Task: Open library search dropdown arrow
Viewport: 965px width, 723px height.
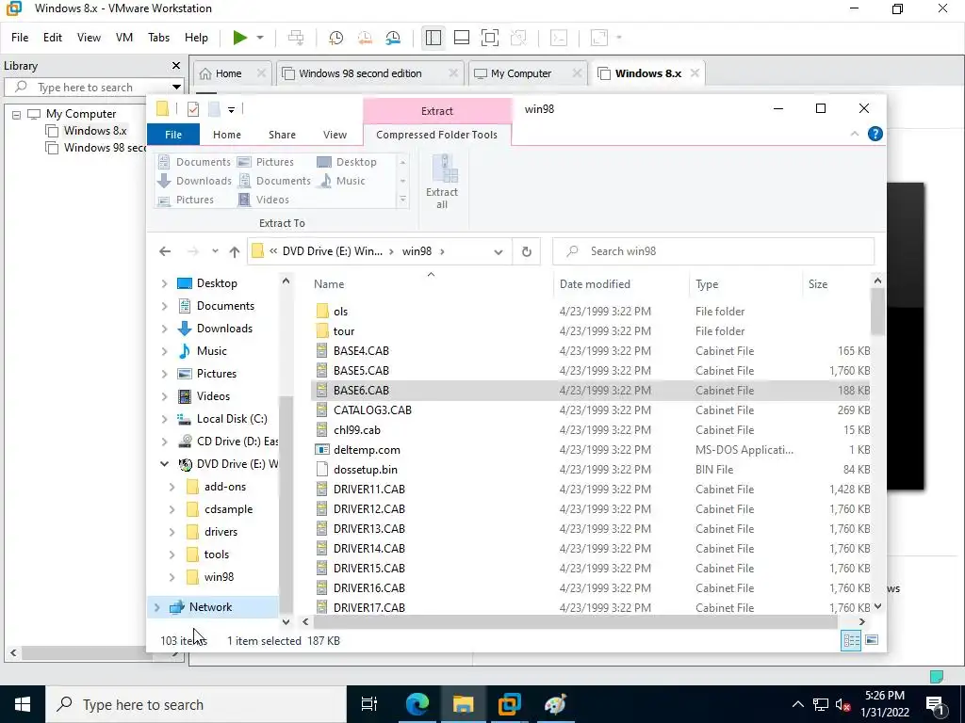Action: (176, 88)
